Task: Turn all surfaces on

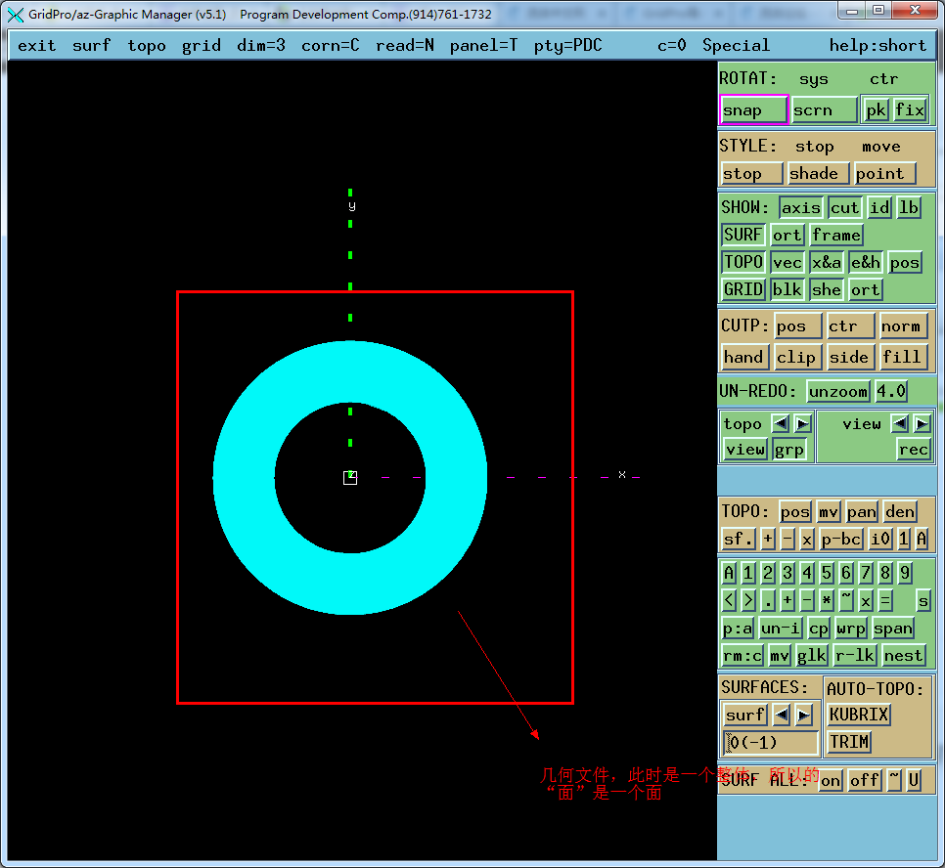Action: [x=831, y=780]
